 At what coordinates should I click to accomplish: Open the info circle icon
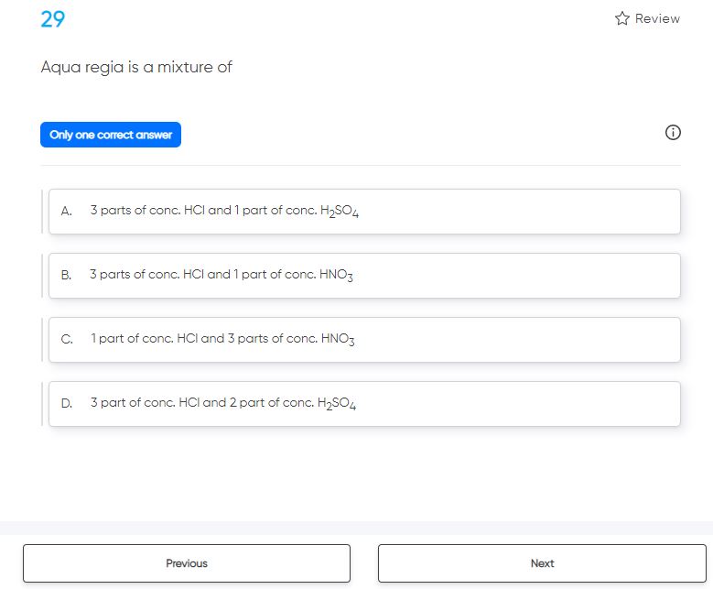pyautogui.click(x=673, y=133)
